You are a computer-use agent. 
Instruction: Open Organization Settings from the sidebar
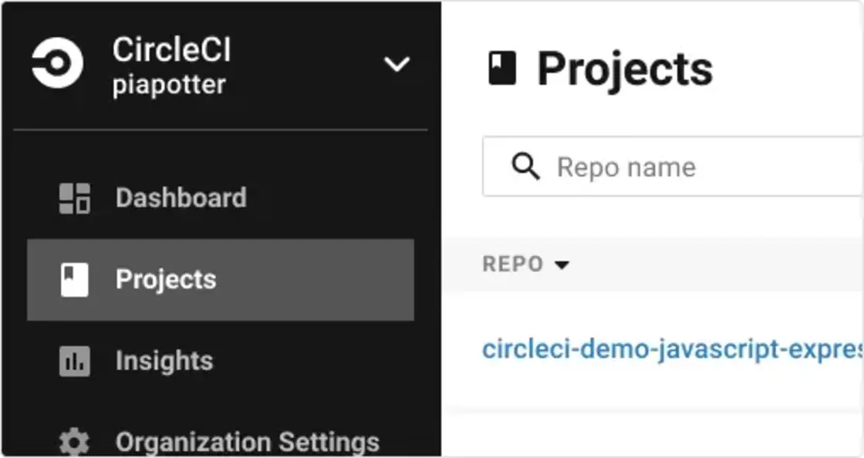pyautogui.click(x=247, y=443)
